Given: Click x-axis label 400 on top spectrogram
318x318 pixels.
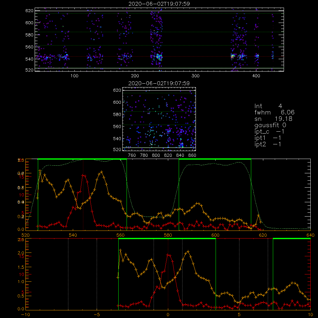Looking at the screenshot, I should (x=256, y=76).
